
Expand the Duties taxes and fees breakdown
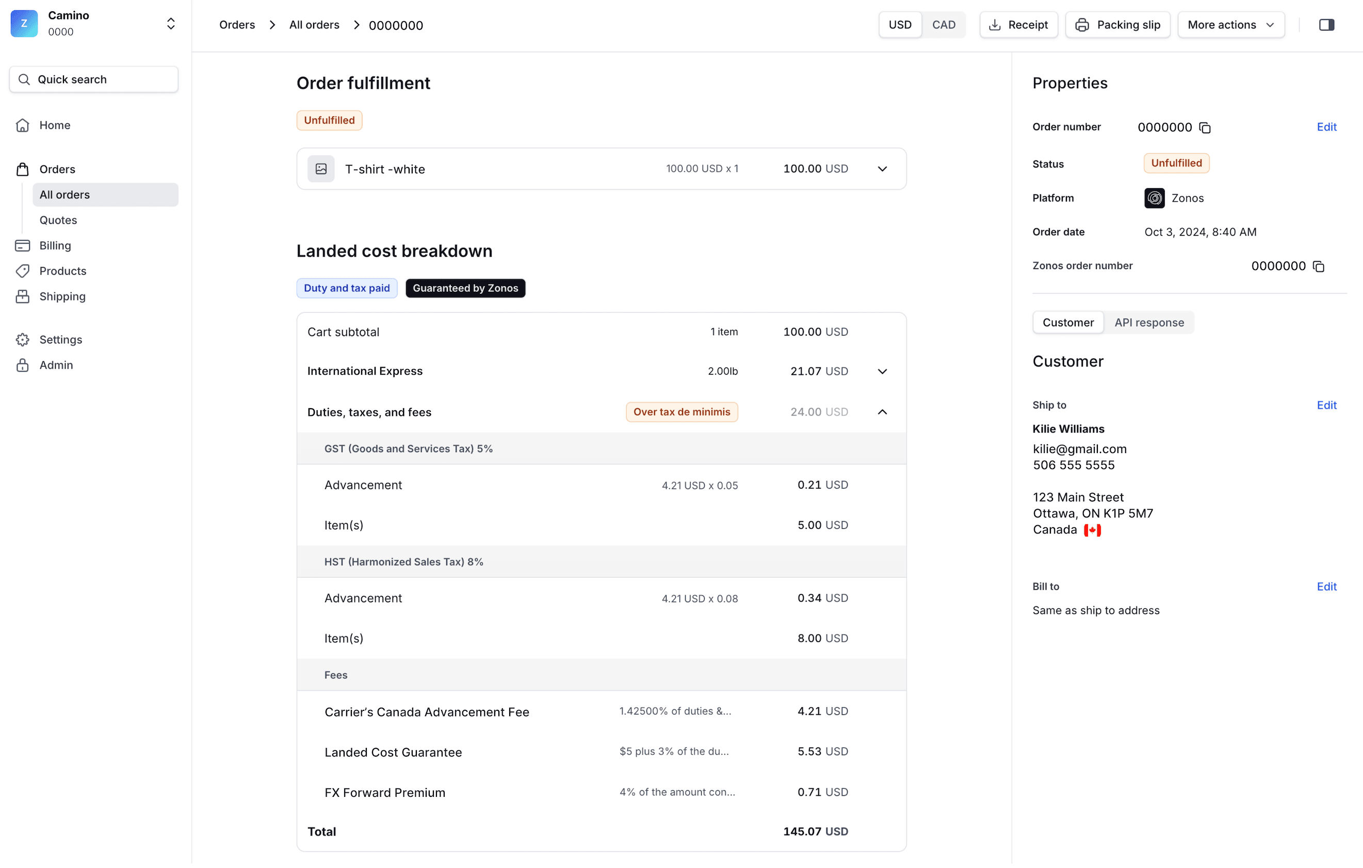[882, 412]
